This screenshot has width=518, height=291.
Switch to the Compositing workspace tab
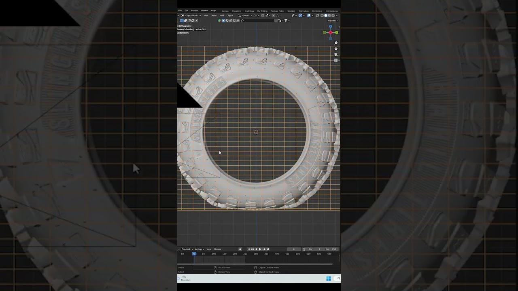[x=331, y=11]
